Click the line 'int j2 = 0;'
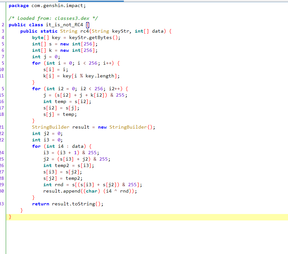This screenshot has height=254, width=288. tap(47, 133)
